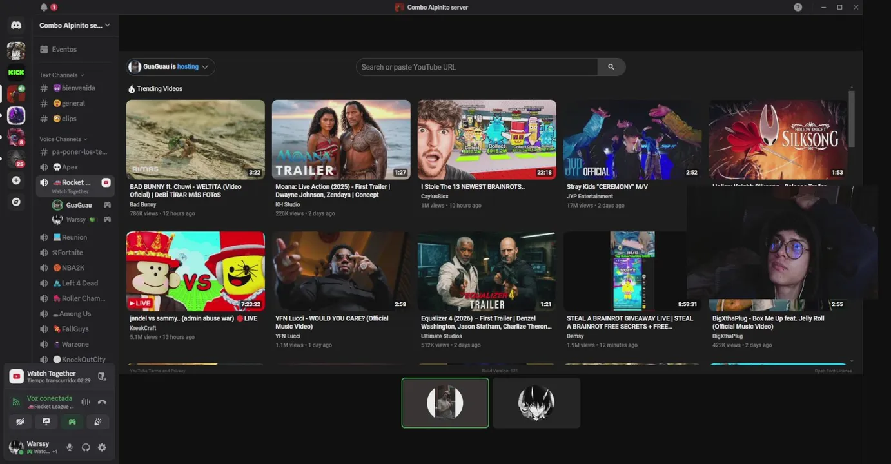The width and height of the screenshot is (891, 464).
Task: Open the purple character server icon
Action: point(16,115)
